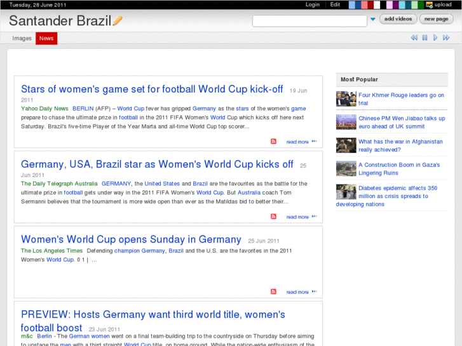This screenshot has height=346, width=462.
Task: Open headline Germany, USA, Brazil star as Women's World Cup
Action: point(157,164)
